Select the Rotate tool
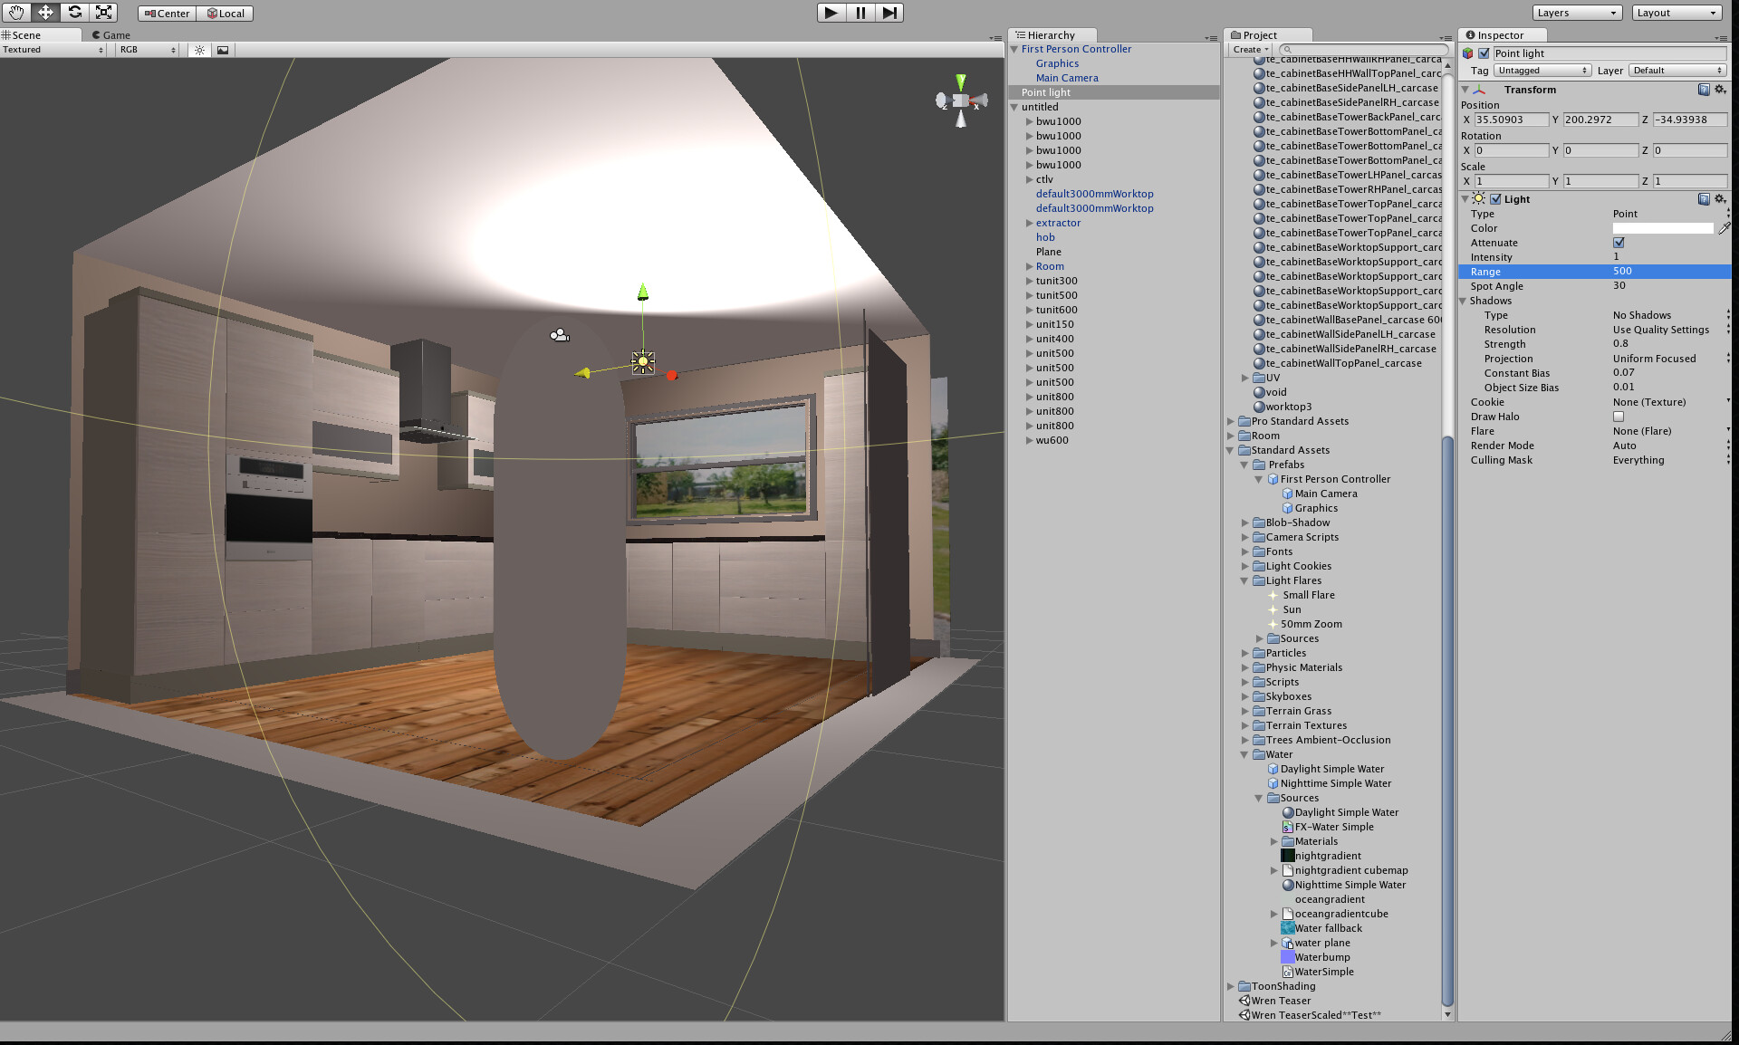This screenshot has width=1739, height=1045. pos(74,13)
